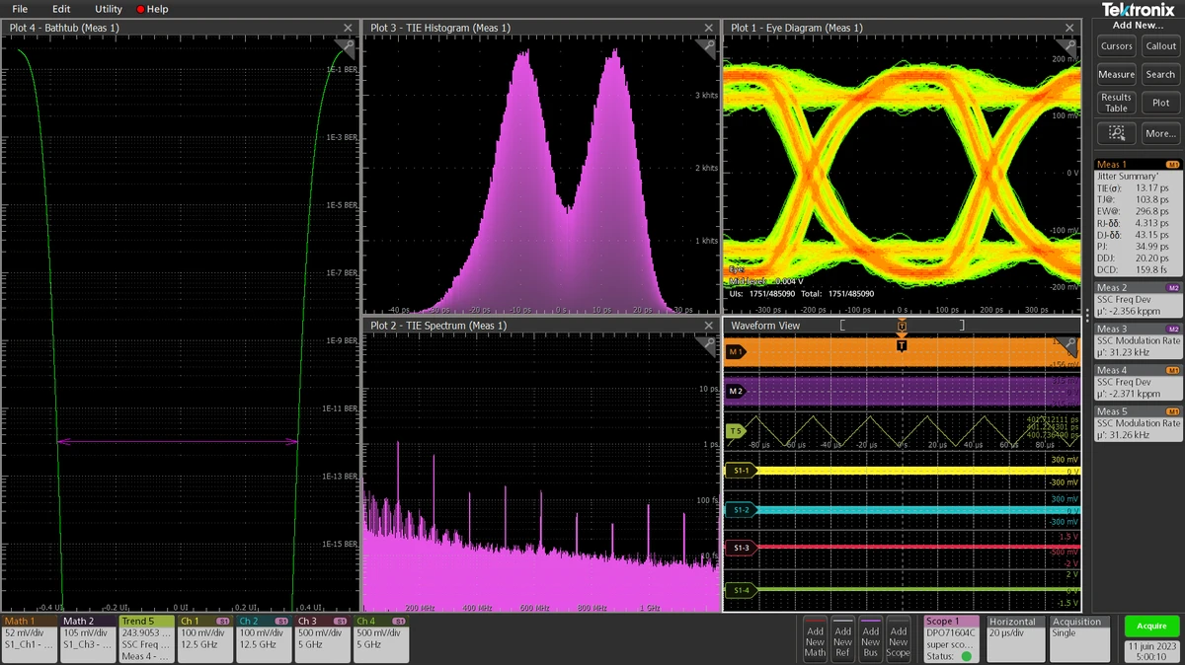Click the S1-4 waveform handle
The height and width of the screenshot is (665, 1185).
click(x=741, y=590)
